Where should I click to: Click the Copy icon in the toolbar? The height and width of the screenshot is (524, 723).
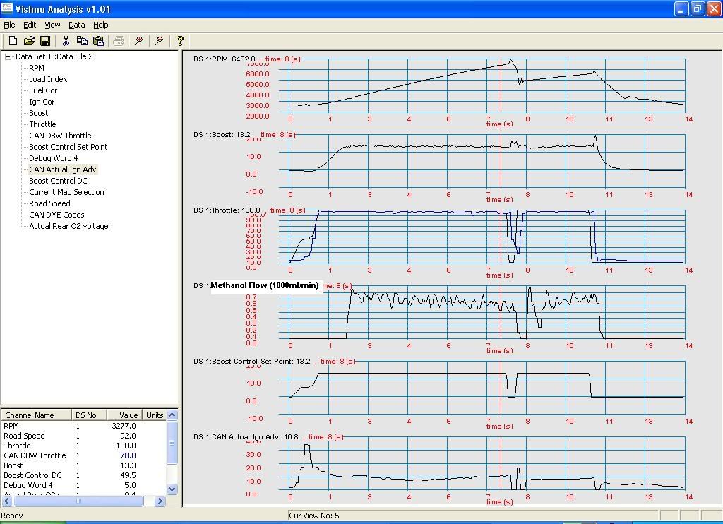(82, 41)
